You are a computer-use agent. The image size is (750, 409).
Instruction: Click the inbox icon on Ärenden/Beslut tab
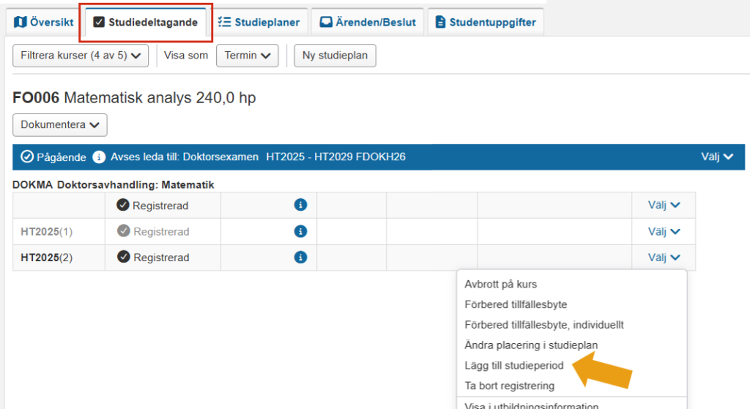click(326, 22)
